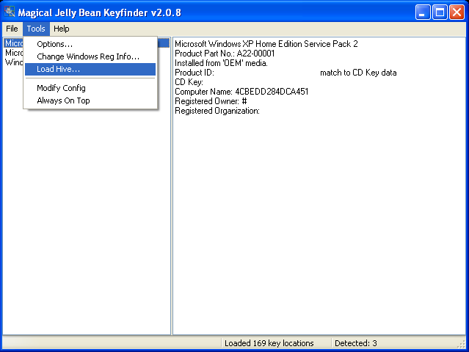Screen dimensions: 469x352
Task: Choose Options... from the Tools menu
Action: [54, 44]
